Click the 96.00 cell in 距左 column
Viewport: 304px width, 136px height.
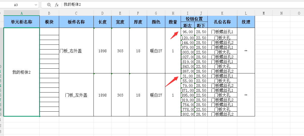coord(188,32)
